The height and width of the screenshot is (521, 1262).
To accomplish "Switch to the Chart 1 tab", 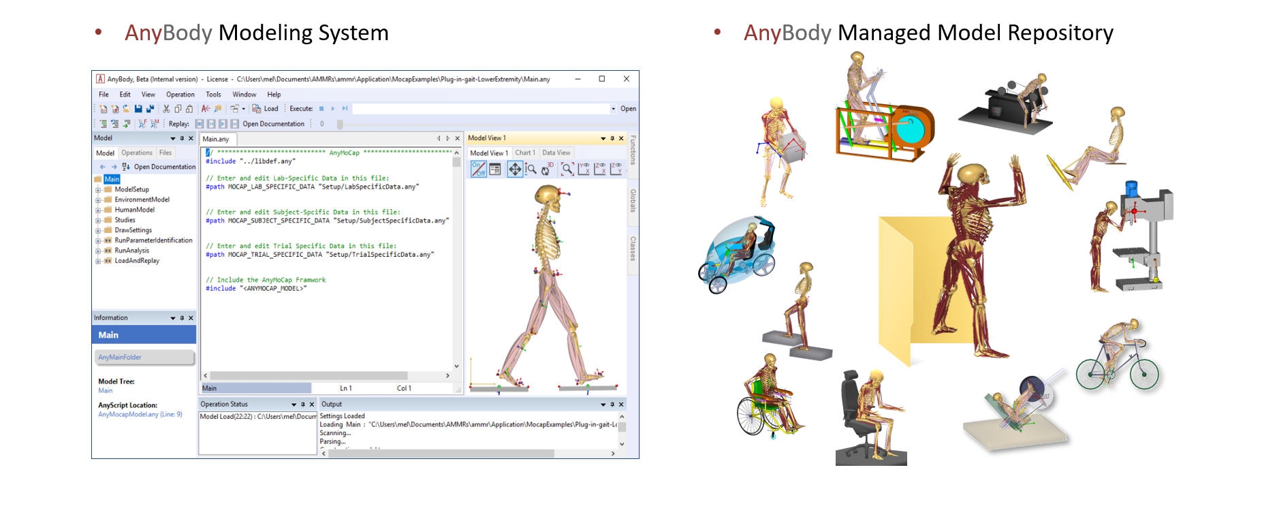I will click(525, 153).
